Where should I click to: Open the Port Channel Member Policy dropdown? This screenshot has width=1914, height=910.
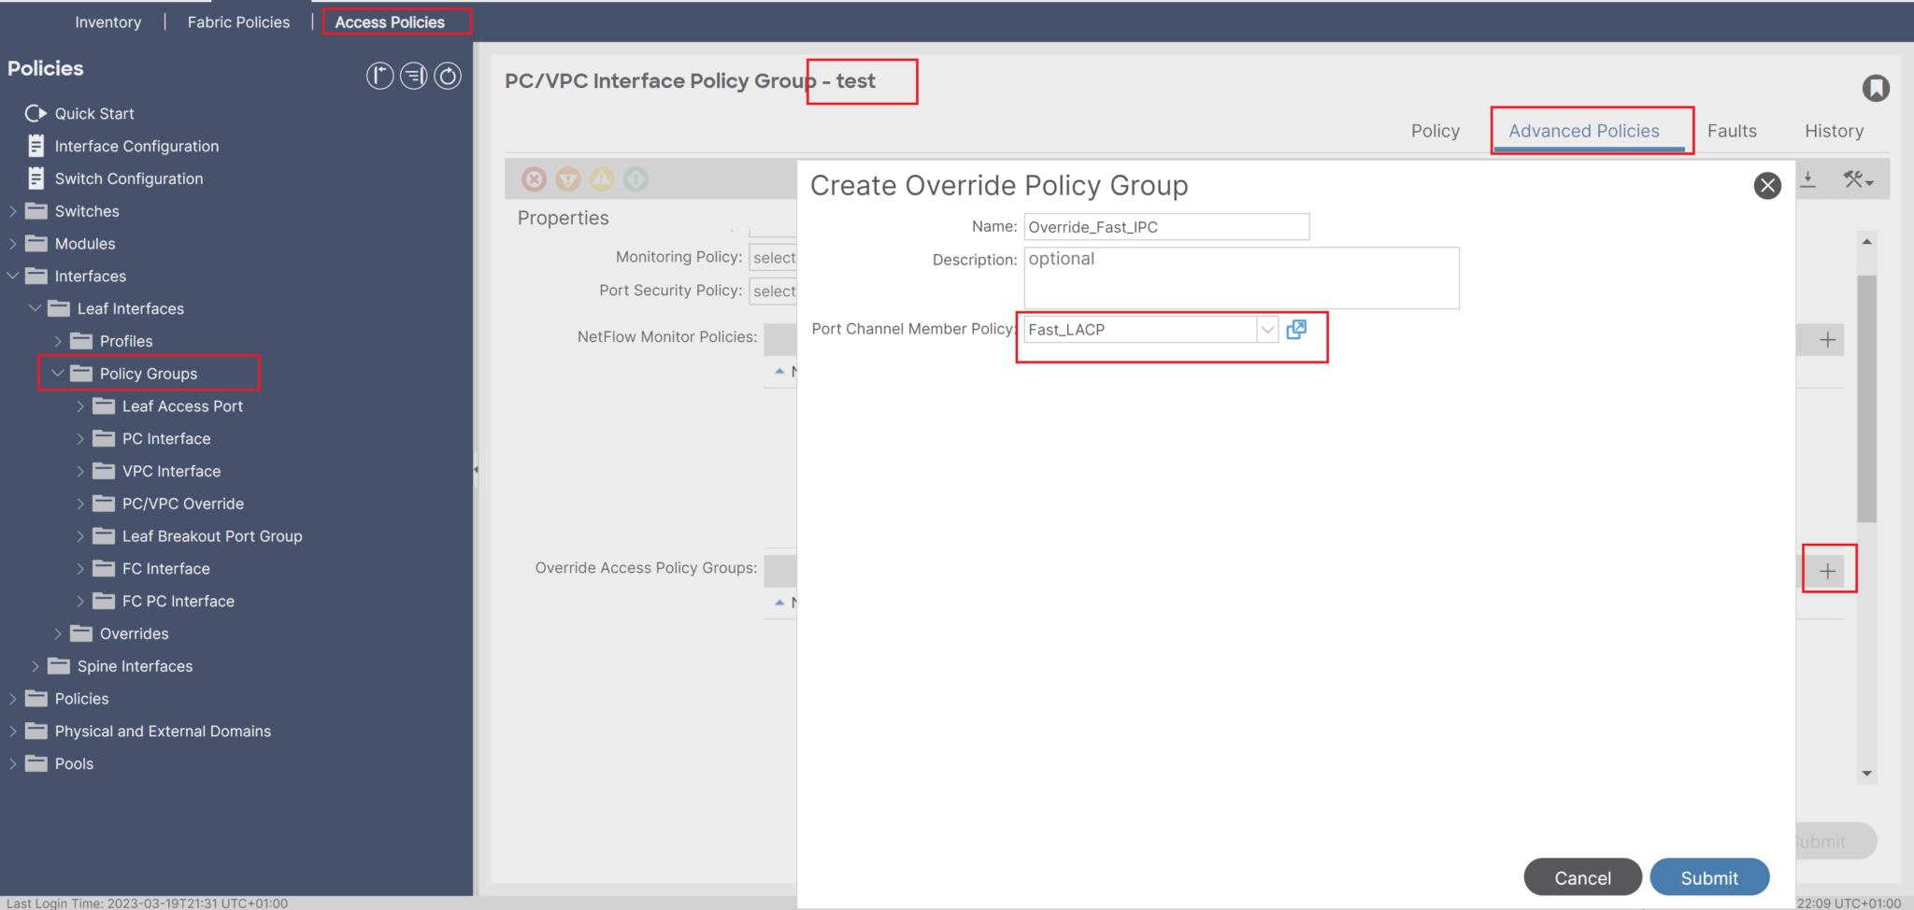(x=1265, y=329)
